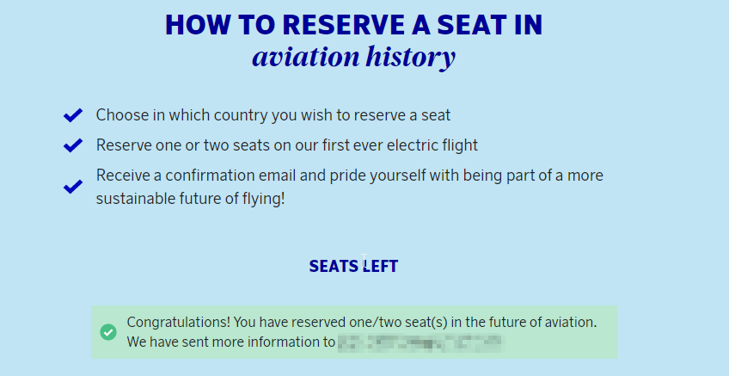Click the "SEATS LEFT" heading
The image size is (729, 376).
[x=353, y=267]
